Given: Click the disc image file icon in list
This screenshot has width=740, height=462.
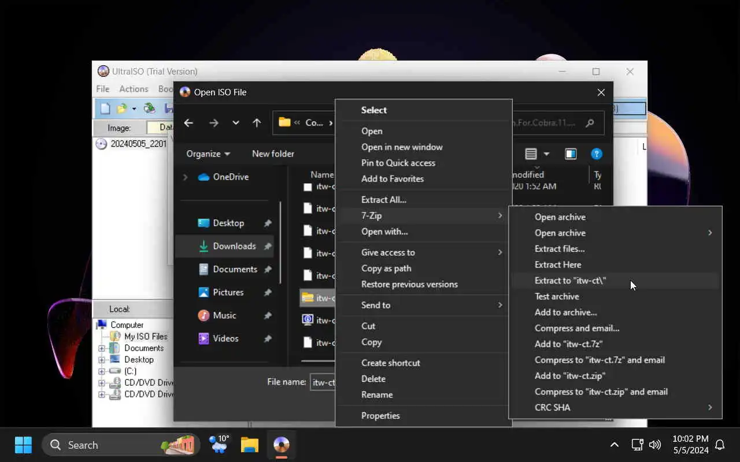Looking at the screenshot, I should [308, 320].
